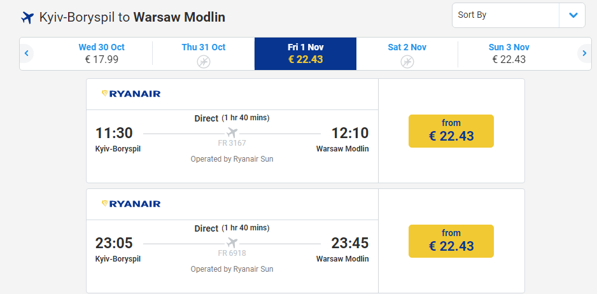The image size is (597, 294).
Task: Select the Sun 3 Nov date tab
Action: click(509, 53)
